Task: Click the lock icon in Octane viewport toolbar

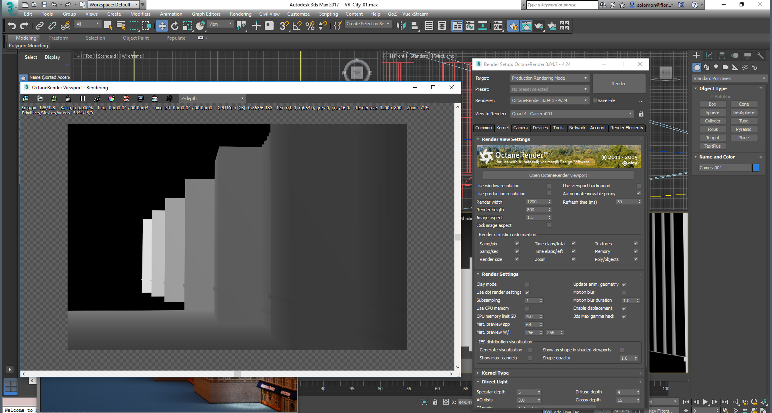Action: click(68, 98)
